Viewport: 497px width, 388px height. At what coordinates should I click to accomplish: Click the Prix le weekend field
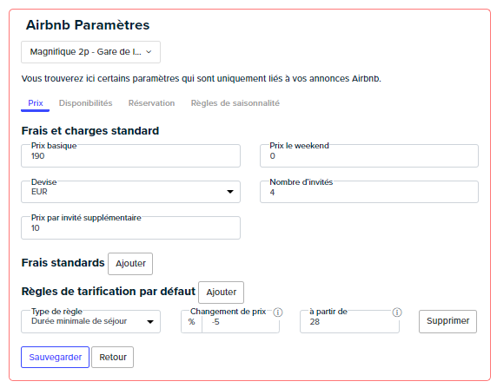[x=369, y=156]
